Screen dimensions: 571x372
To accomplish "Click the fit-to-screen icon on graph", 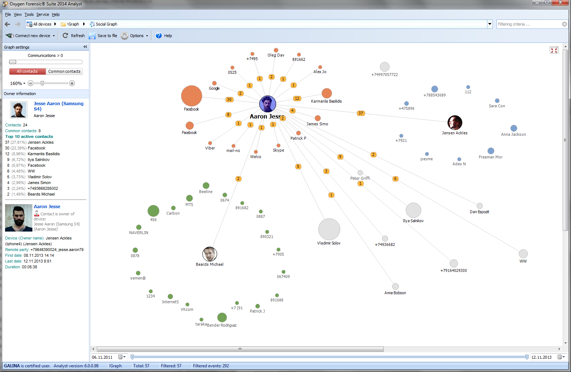I will [554, 50].
